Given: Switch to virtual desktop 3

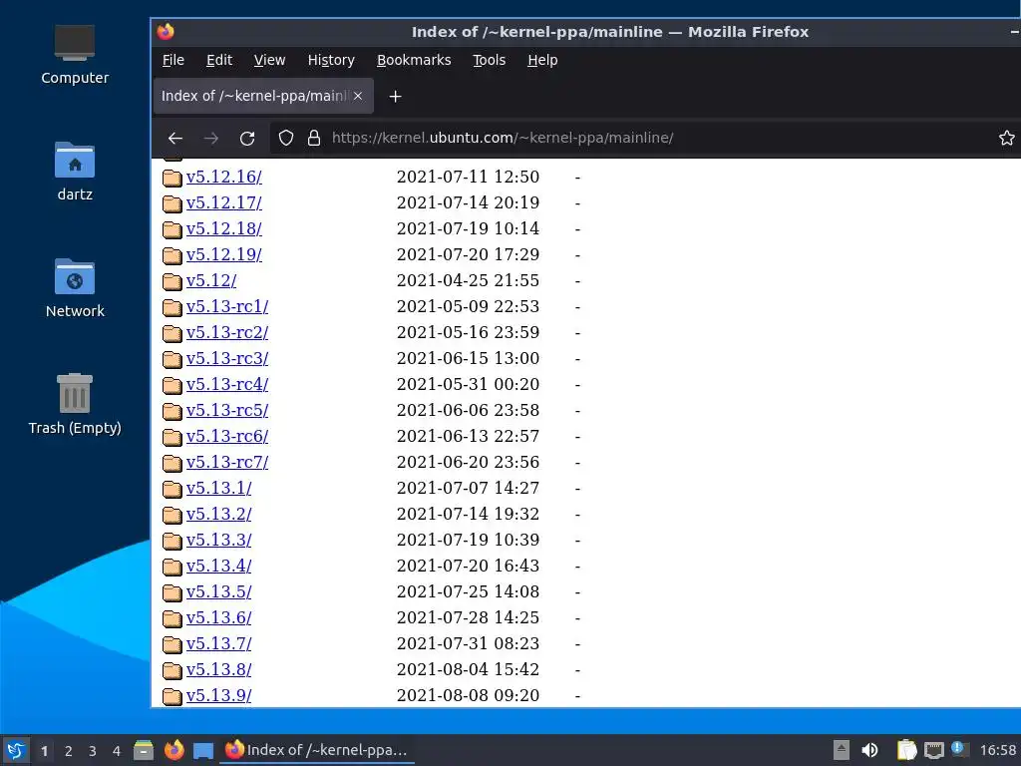Looking at the screenshot, I should point(93,751).
